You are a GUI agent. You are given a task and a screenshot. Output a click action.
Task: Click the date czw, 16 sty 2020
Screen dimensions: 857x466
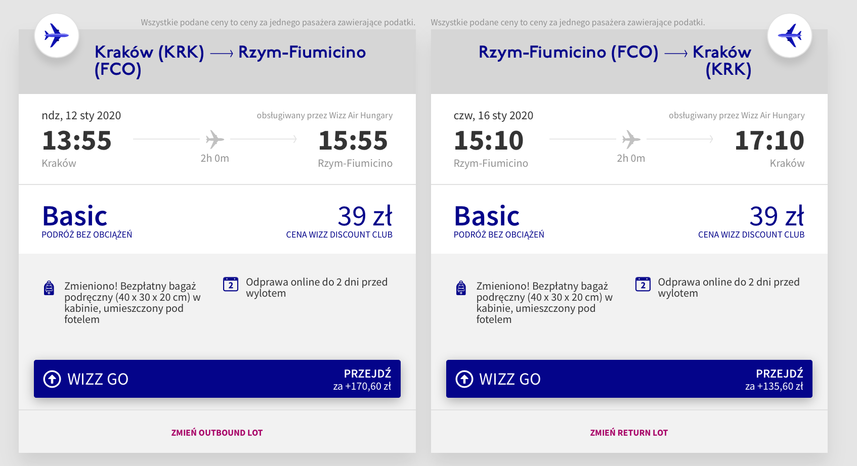click(x=493, y=116)
